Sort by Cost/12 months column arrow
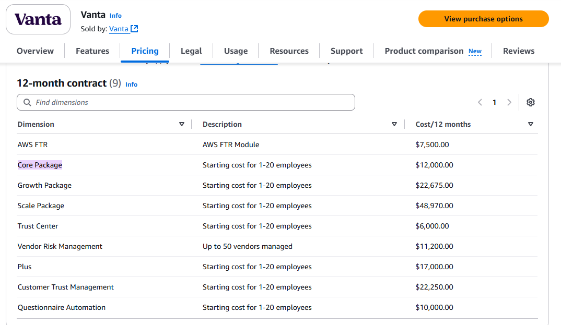The width and height of the screenshot is (561, 325). coord(531,124)
